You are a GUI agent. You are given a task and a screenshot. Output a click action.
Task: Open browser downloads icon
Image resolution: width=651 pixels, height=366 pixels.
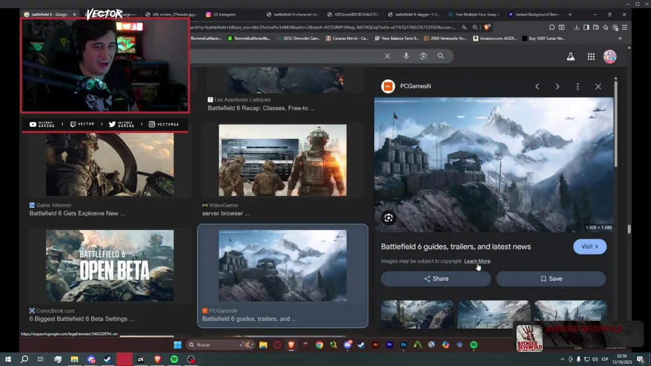(577, 27)
